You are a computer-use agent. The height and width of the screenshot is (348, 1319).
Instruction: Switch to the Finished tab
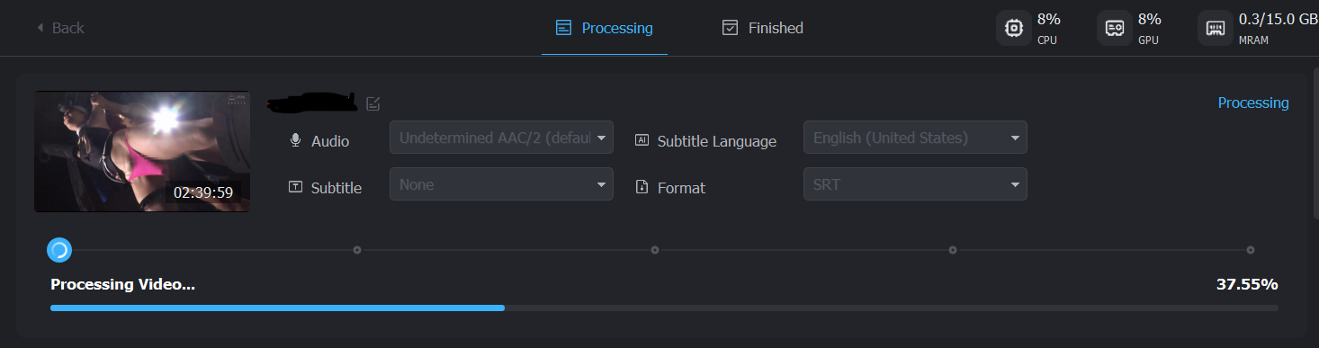tap(762, 28)
